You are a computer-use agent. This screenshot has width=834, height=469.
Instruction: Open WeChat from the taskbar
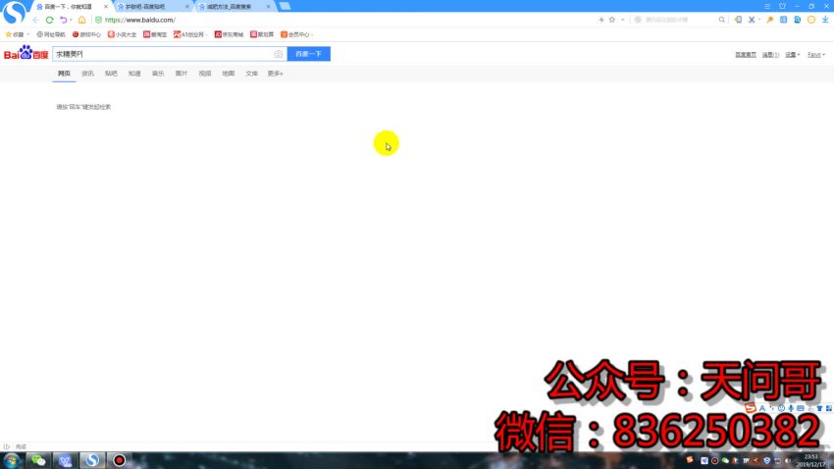[38, 460]
